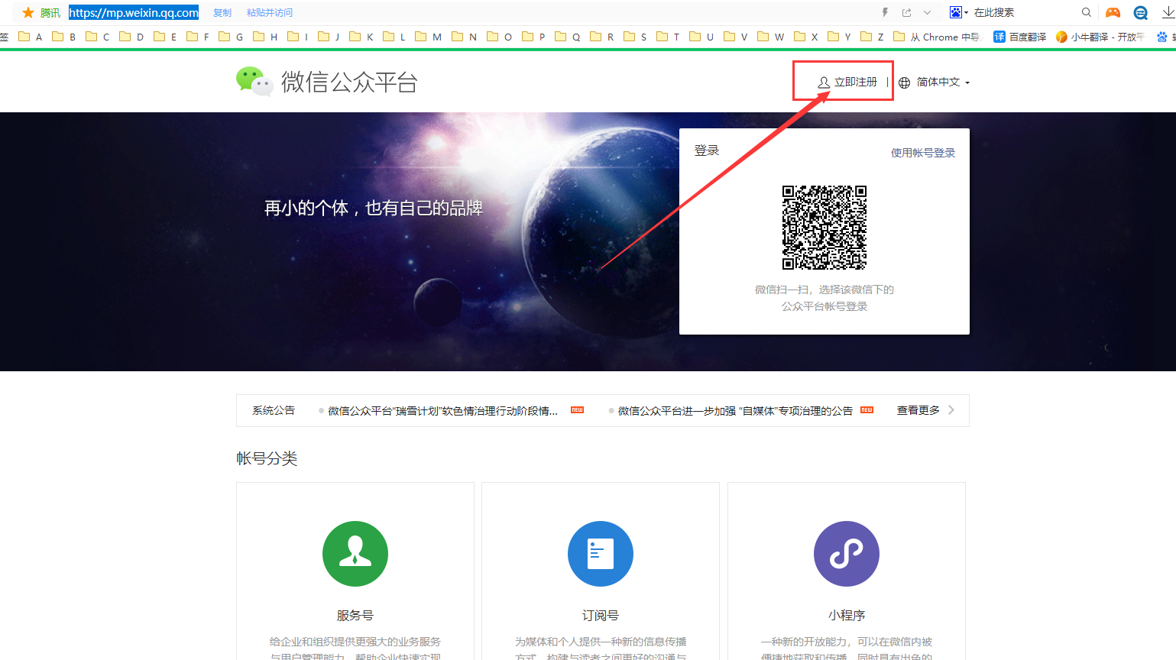
Task: Open the 自媒体 专项治理 announcement link
Action: coord(735,411)
